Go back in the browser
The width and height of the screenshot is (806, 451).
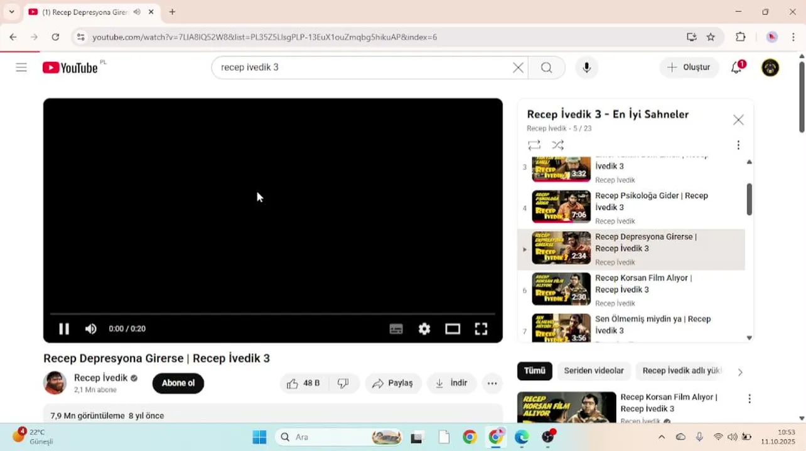13,37
